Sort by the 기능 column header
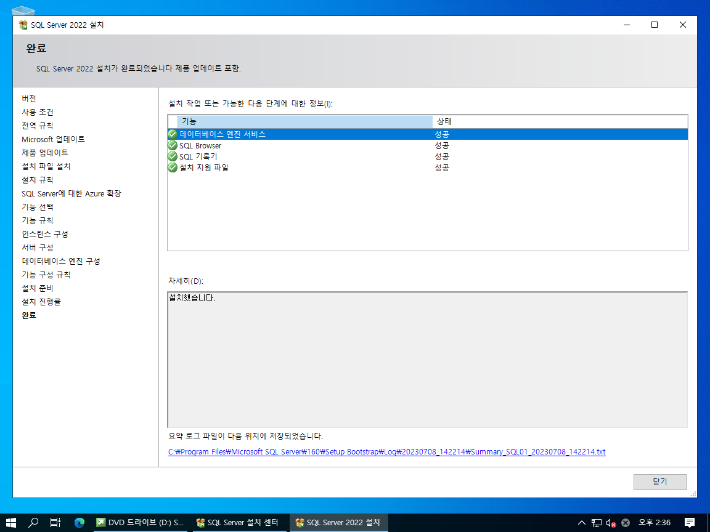The image size is (710, 532). coord(304,121)
